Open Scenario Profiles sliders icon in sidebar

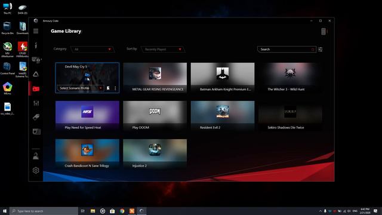[x=36, y=103]
